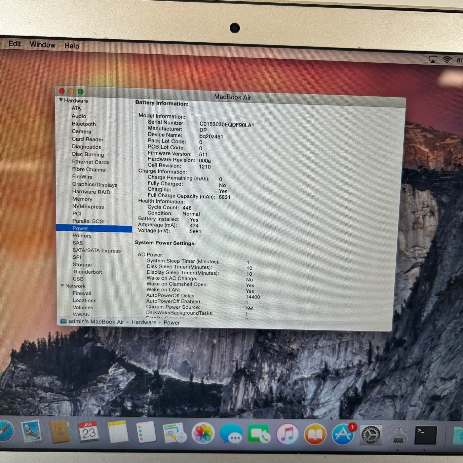Click admin's MacBook Air in the path bar
The height and width of the screenshot is (463, 463).
(x=96, y=322)
